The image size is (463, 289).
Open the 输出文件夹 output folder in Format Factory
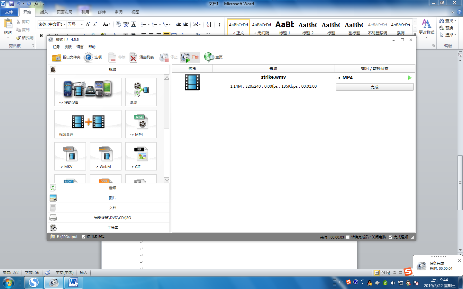point(66,57)
